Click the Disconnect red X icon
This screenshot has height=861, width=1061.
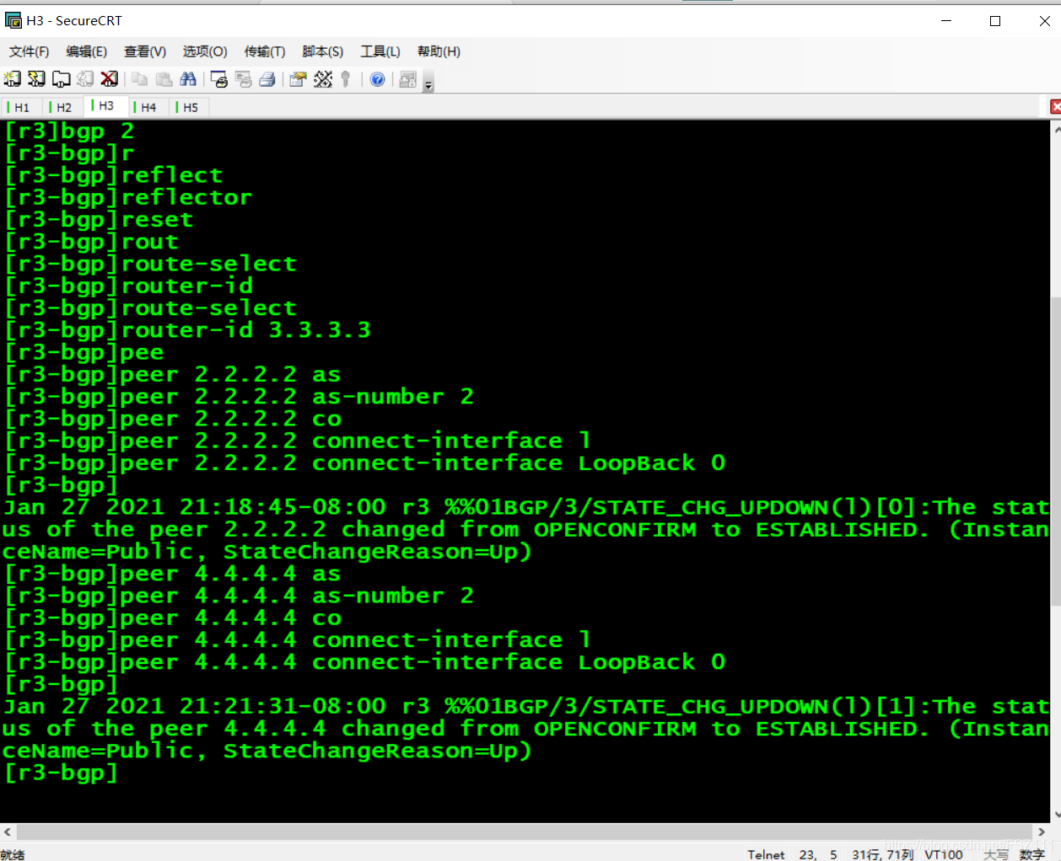(110, 79)
